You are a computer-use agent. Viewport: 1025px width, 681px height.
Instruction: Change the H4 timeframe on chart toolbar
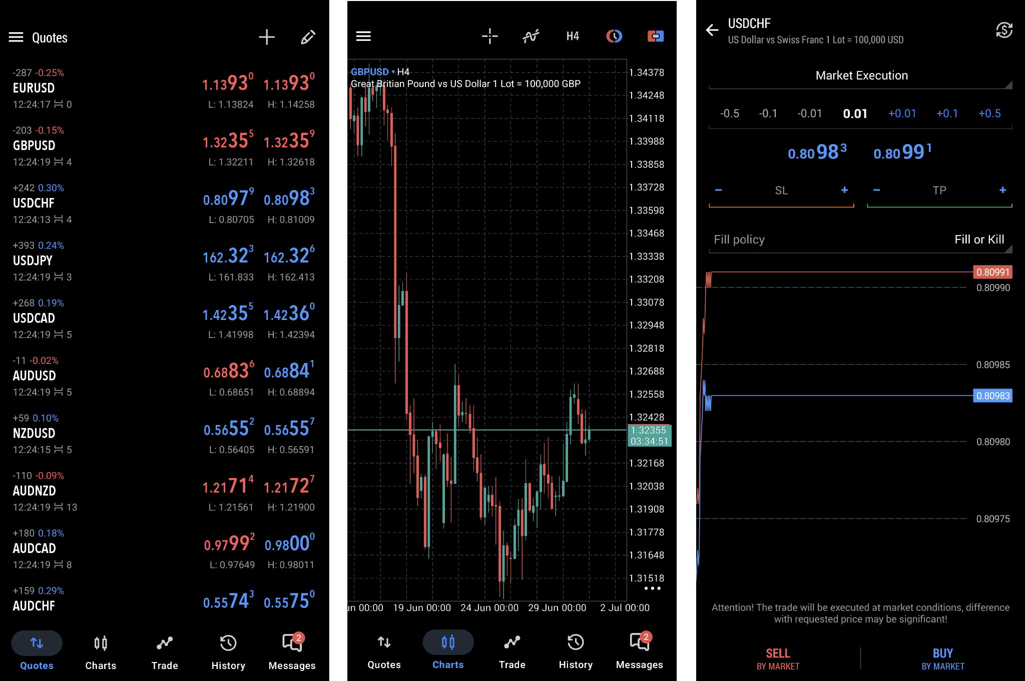(x=573, y=36)
